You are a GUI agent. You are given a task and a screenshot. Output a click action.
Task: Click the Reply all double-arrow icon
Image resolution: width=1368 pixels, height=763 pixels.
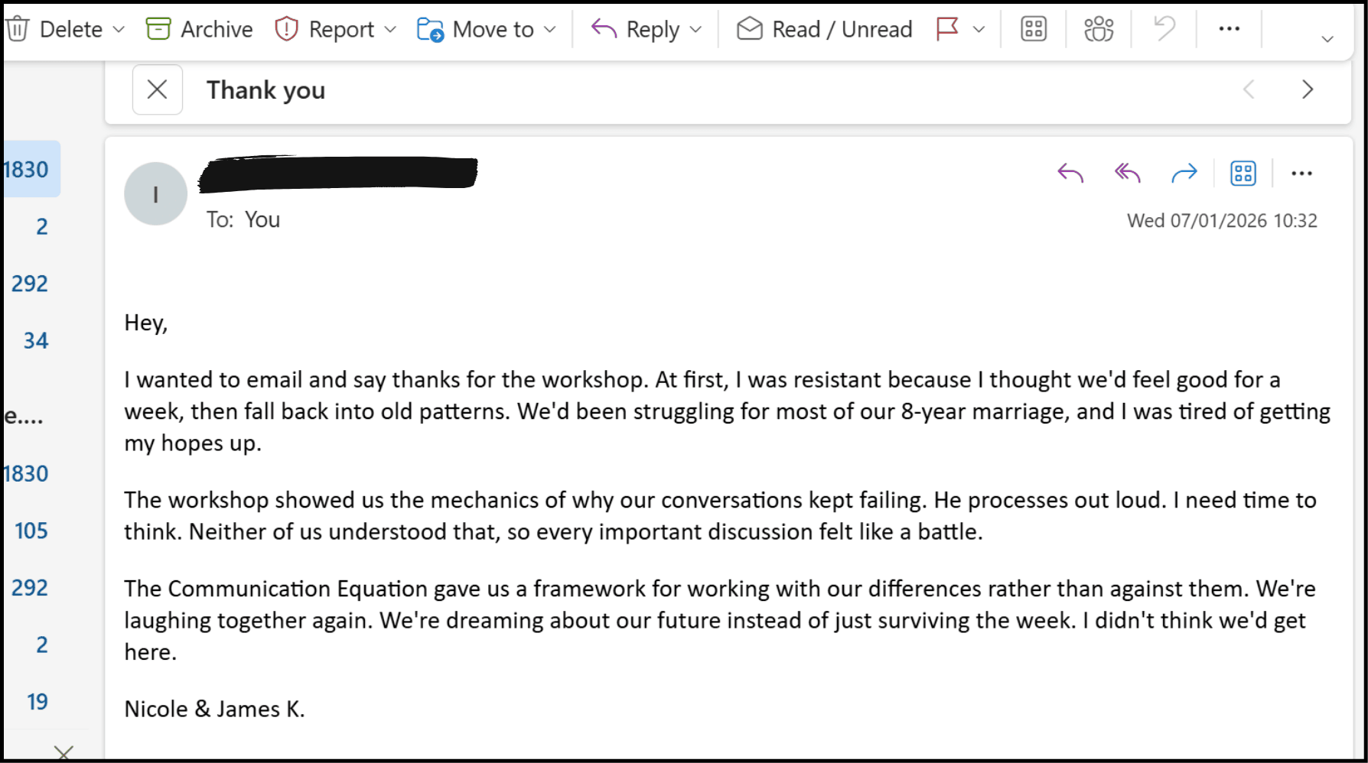point(1127,174)
